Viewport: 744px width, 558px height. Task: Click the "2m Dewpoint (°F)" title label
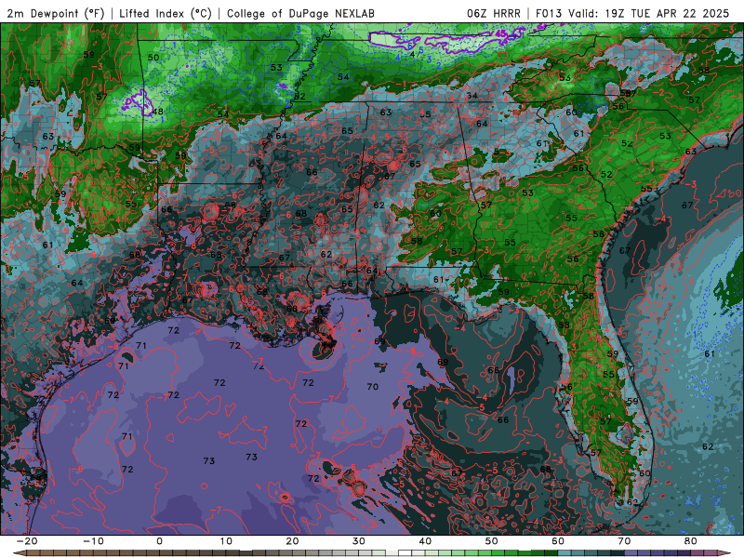coord(55,13)
